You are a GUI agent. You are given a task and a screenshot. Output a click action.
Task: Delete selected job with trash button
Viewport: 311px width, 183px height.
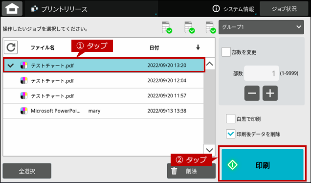pos(191,171)
